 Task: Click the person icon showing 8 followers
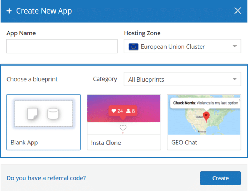click(x=128, y=111)
